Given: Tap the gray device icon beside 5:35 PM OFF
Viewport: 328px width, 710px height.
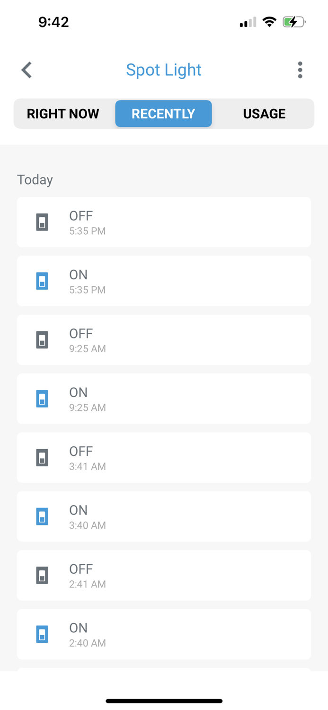Looking at the screenshot, I should (x=42, y=222).
